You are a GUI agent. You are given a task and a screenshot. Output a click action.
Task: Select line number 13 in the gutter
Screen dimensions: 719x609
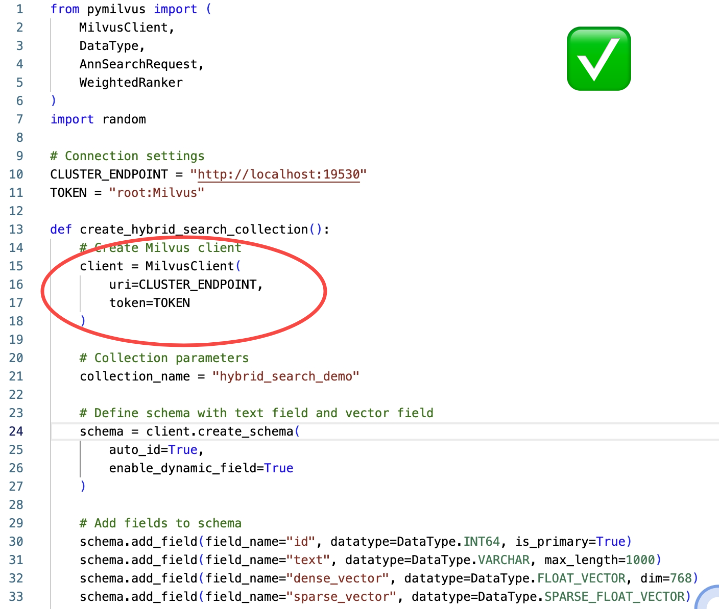click(x=16, y=230)
